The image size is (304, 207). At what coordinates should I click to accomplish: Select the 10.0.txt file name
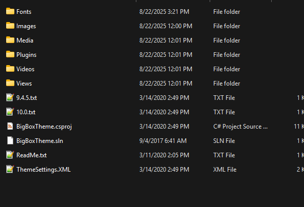coord(26,112)
